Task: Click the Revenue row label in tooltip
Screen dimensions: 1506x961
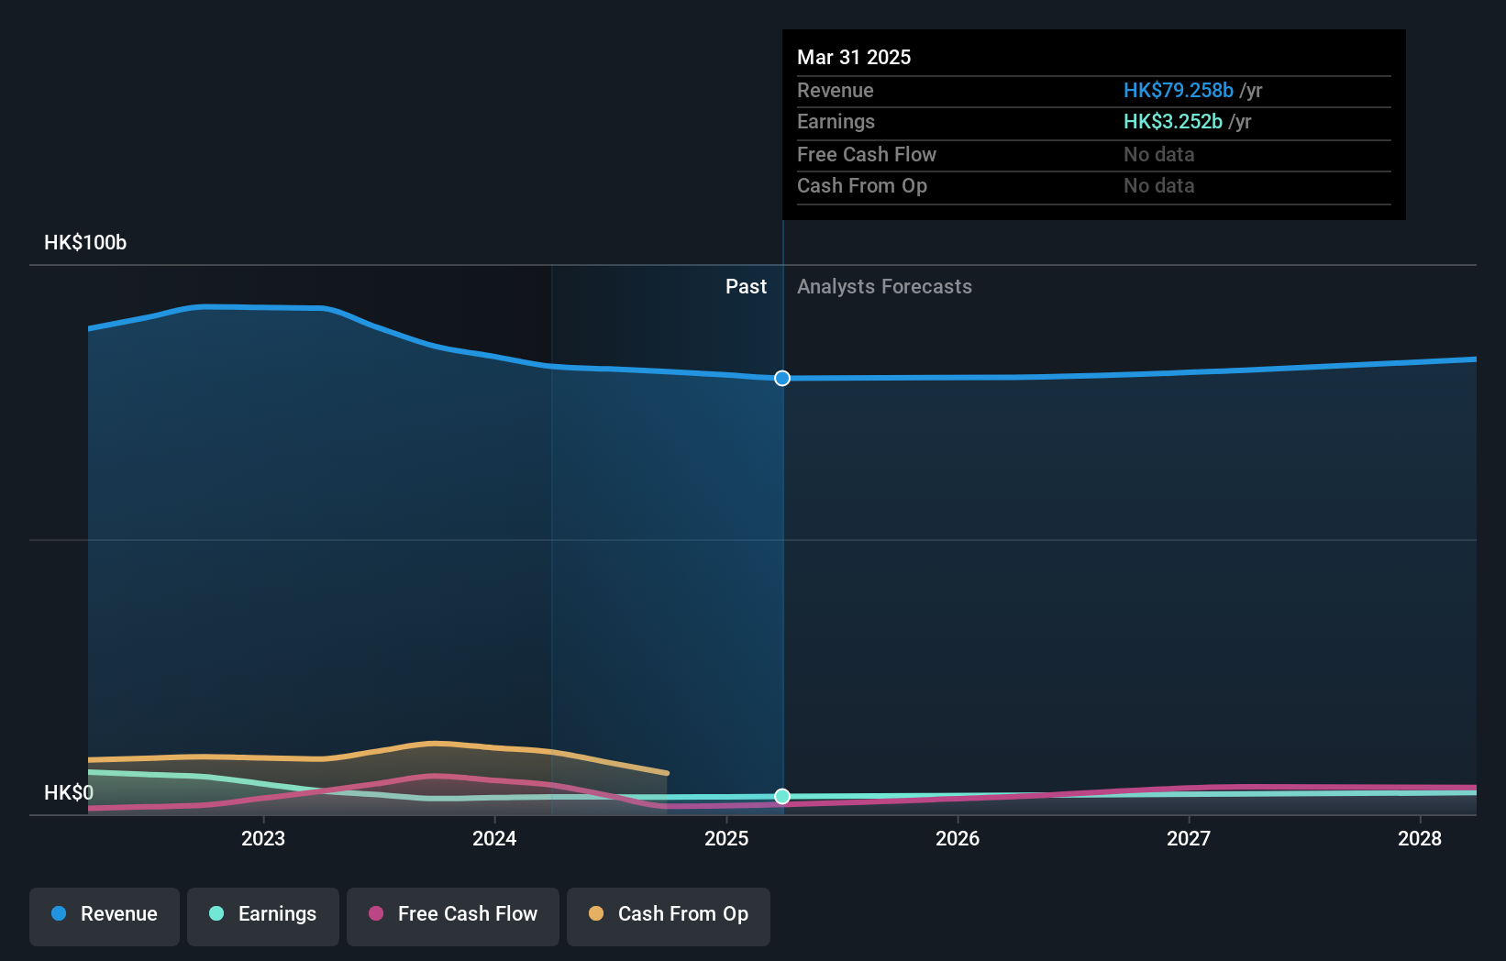Action: 836,90
